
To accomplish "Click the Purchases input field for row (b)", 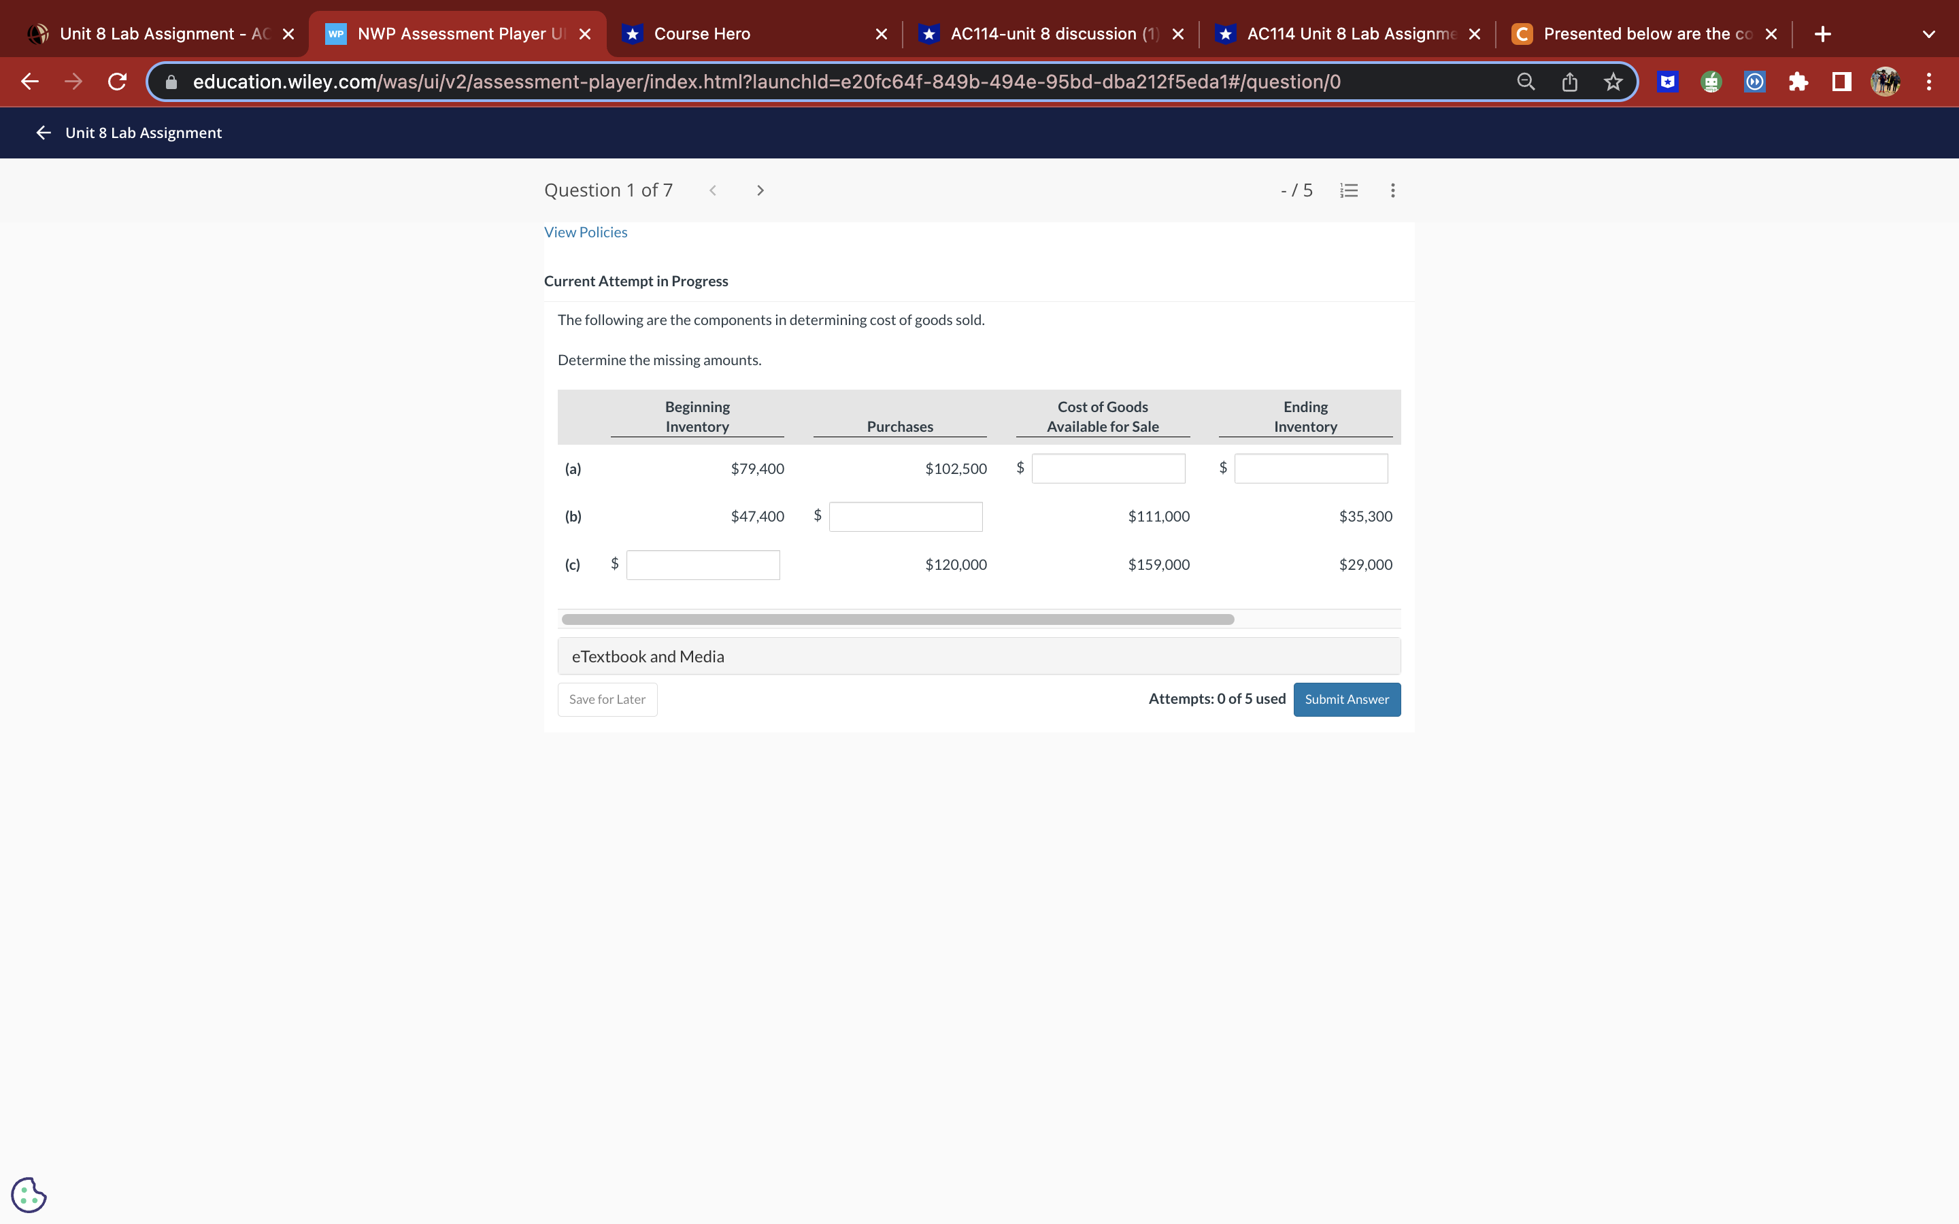I will point(905,517).
